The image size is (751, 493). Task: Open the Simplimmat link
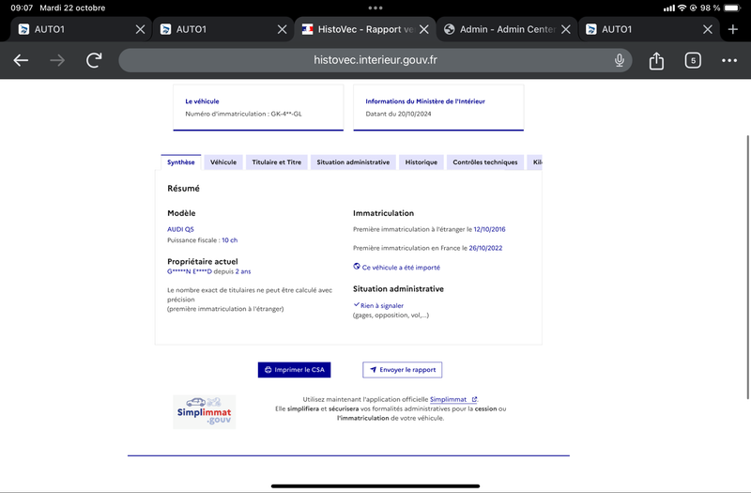453,400
